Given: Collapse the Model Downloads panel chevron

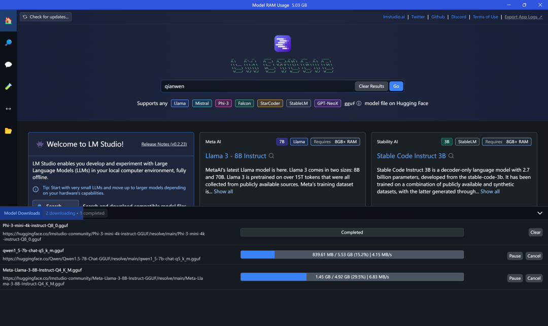Looking at the screenshot, I should (539, 213).
